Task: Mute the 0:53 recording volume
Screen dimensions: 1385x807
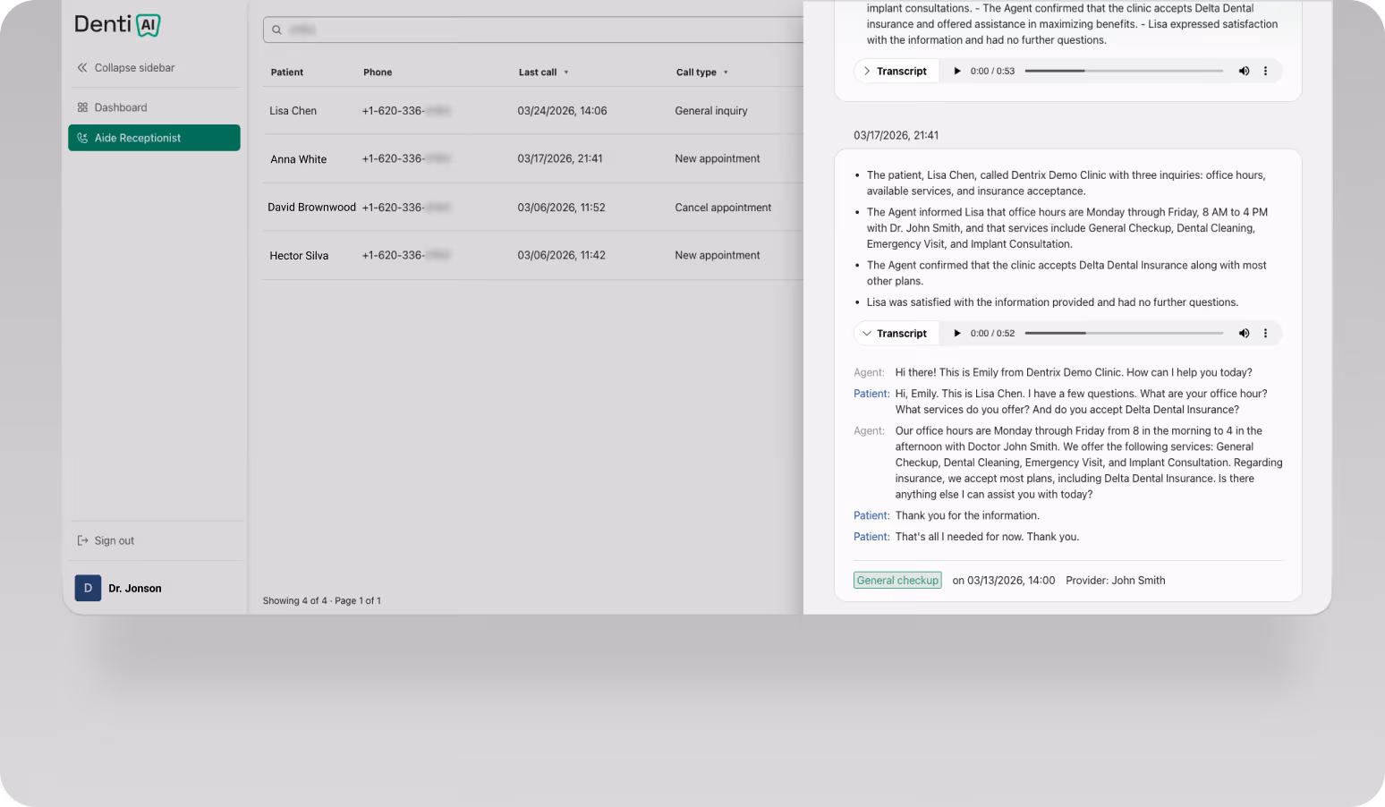Action: (1244, 72)
